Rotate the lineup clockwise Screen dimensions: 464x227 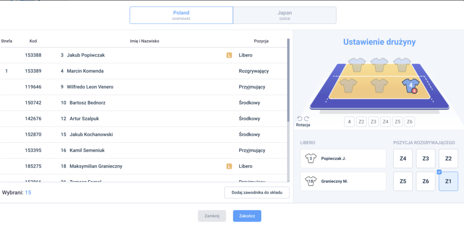306,118
